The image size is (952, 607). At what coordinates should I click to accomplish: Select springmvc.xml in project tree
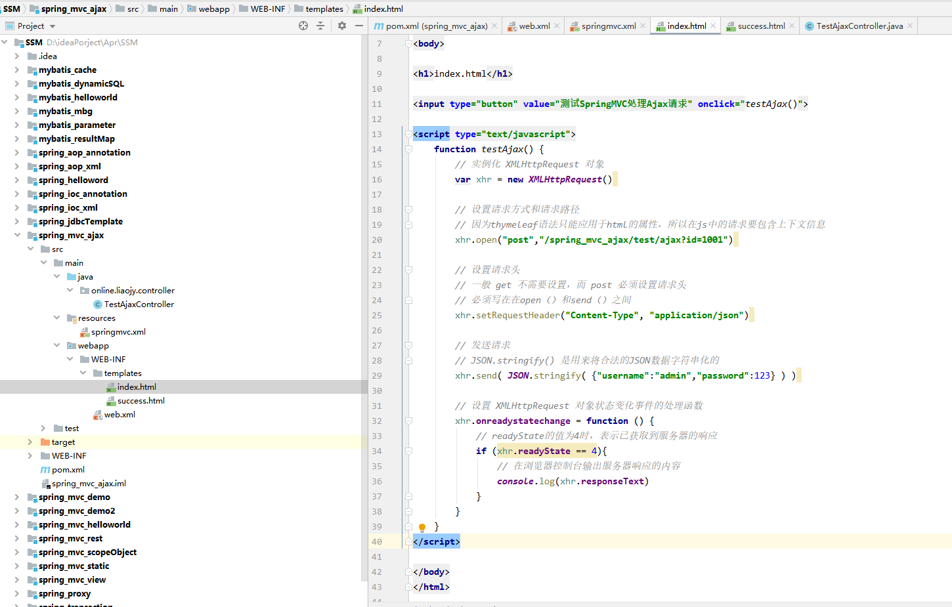(112, 331)
